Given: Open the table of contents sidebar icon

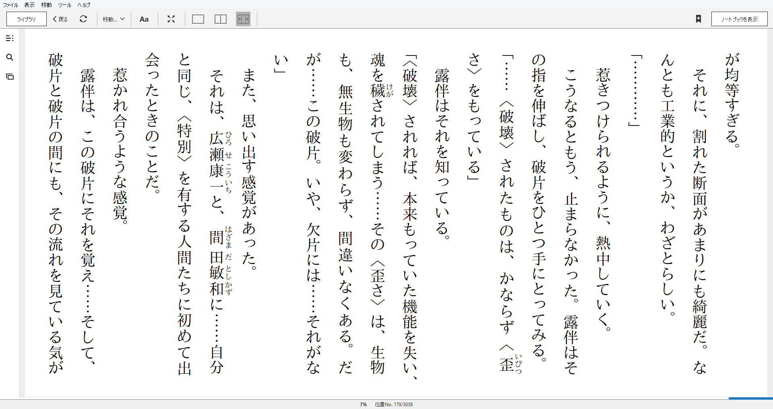Looking at the screenshot, I should (10, 38).
